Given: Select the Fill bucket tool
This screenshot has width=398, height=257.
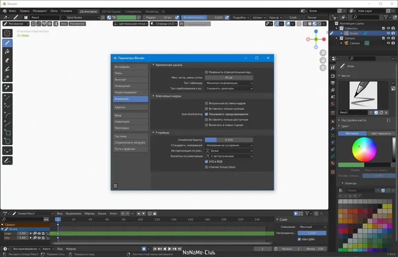Looking at the screenshot, I should coord(7,52).
